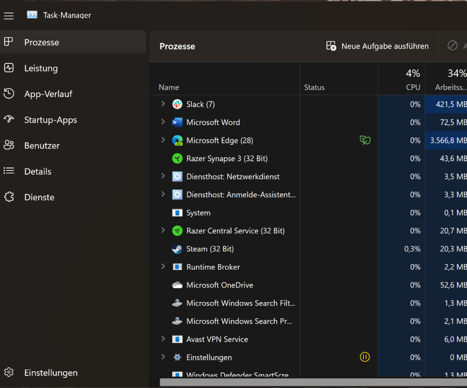Sort by the Status column header
Screen dimensions: 467x388
pos(339,78)
